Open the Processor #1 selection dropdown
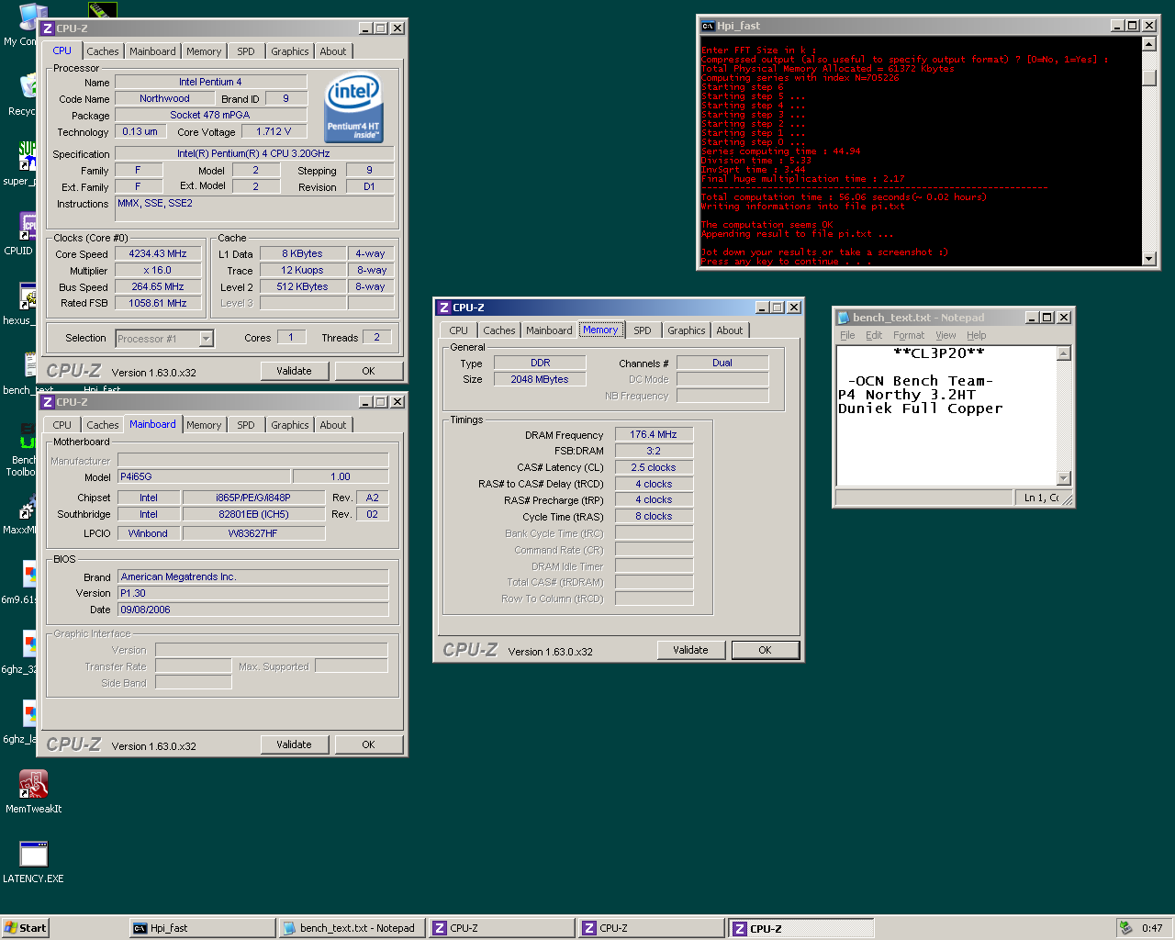The width and height of the screenshot is (1175, 940). pyautogui.click(x=206, y=339)
